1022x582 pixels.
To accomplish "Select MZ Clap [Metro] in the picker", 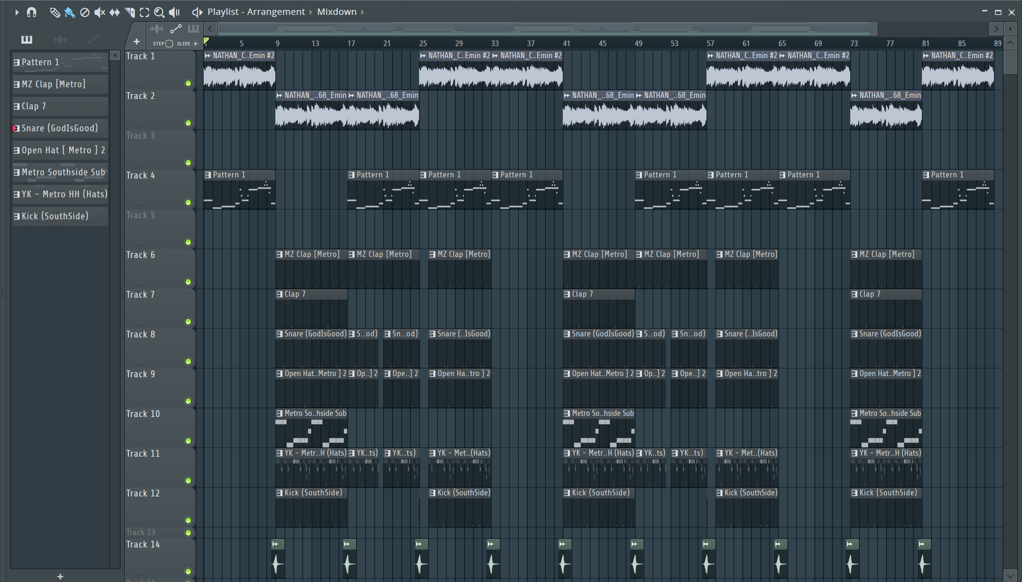I will pos(60,84).
